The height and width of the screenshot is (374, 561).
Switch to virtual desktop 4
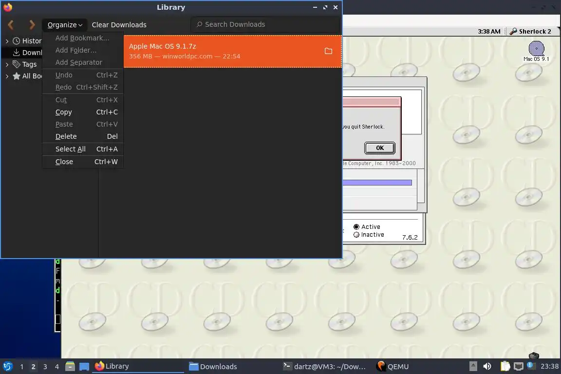(57, 367)
